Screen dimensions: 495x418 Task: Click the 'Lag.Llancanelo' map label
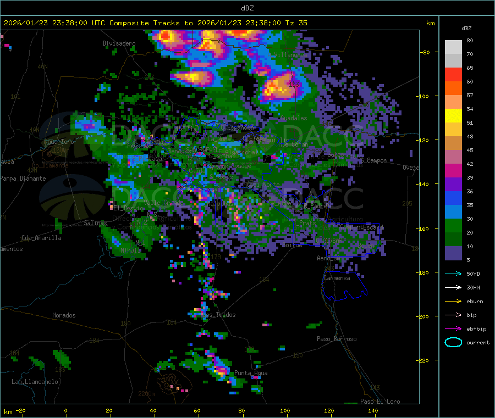click(x=35, y=382)
